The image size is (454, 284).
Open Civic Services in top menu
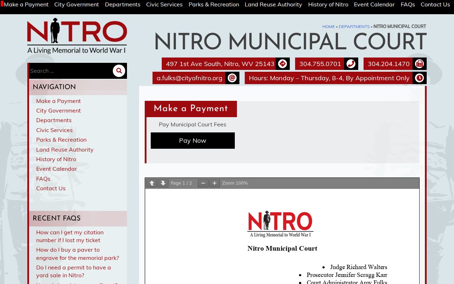tap(164, 4)
